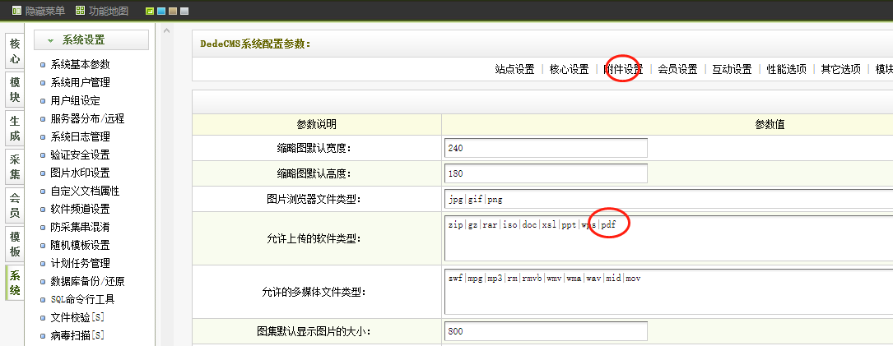Click the 参数值 column header
The image size is (893, 346).
770,124
